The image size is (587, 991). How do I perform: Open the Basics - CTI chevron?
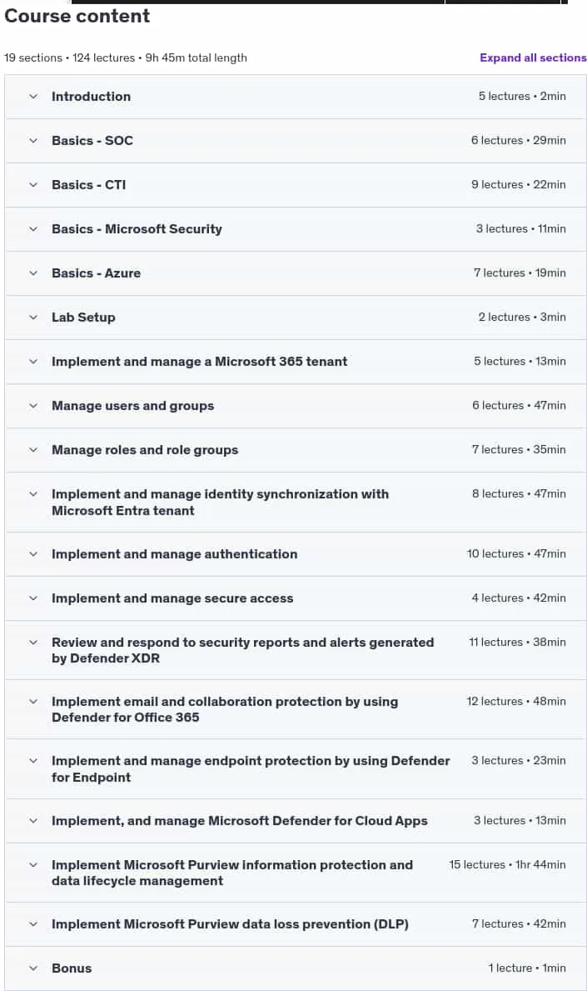tap(33, 185)
